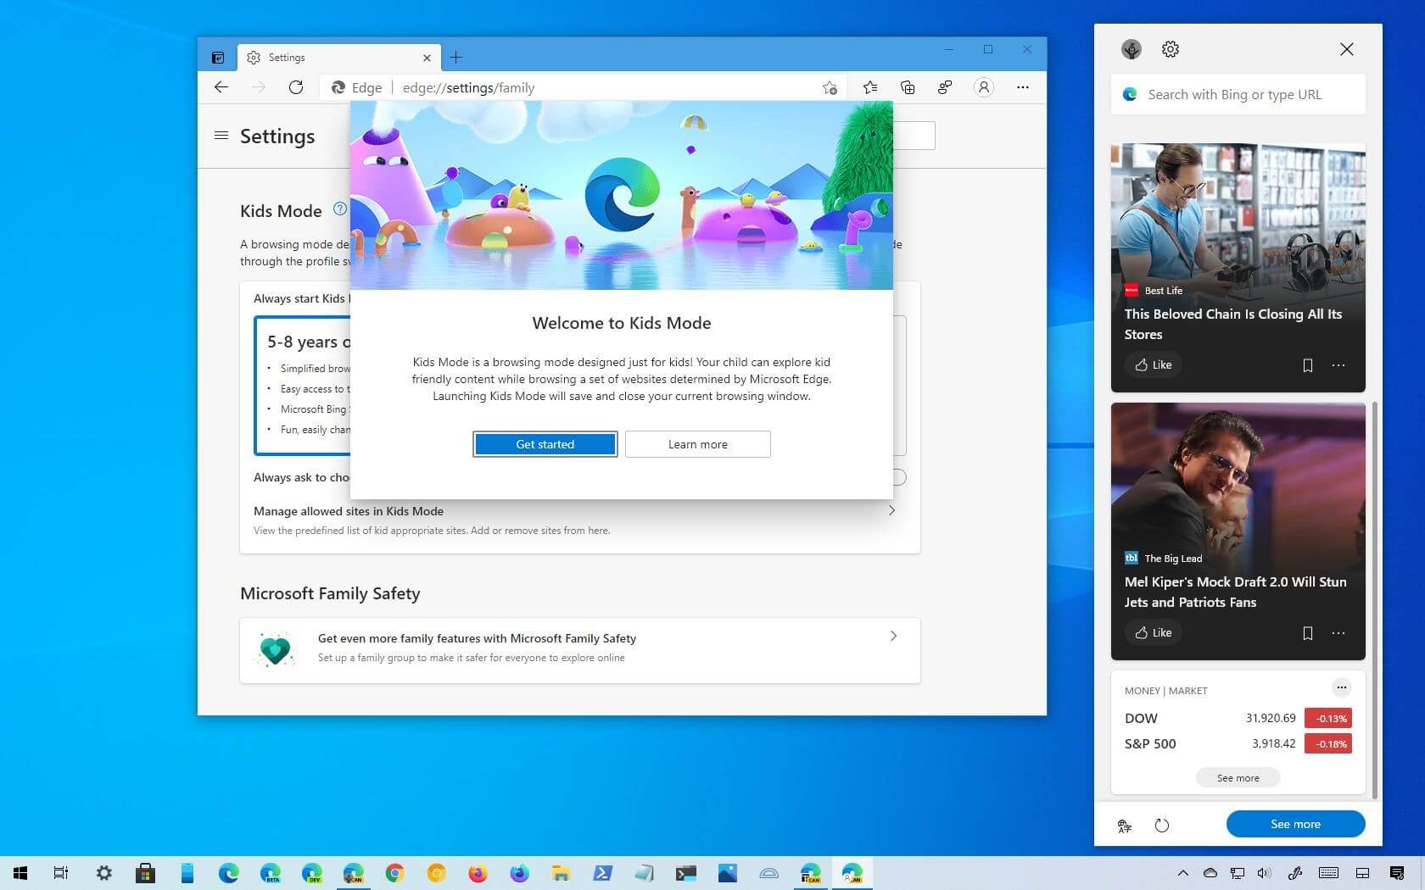Save the Mel Kiper story bookmark
Screen dimensions: 1425x890
coord(1308,633)
